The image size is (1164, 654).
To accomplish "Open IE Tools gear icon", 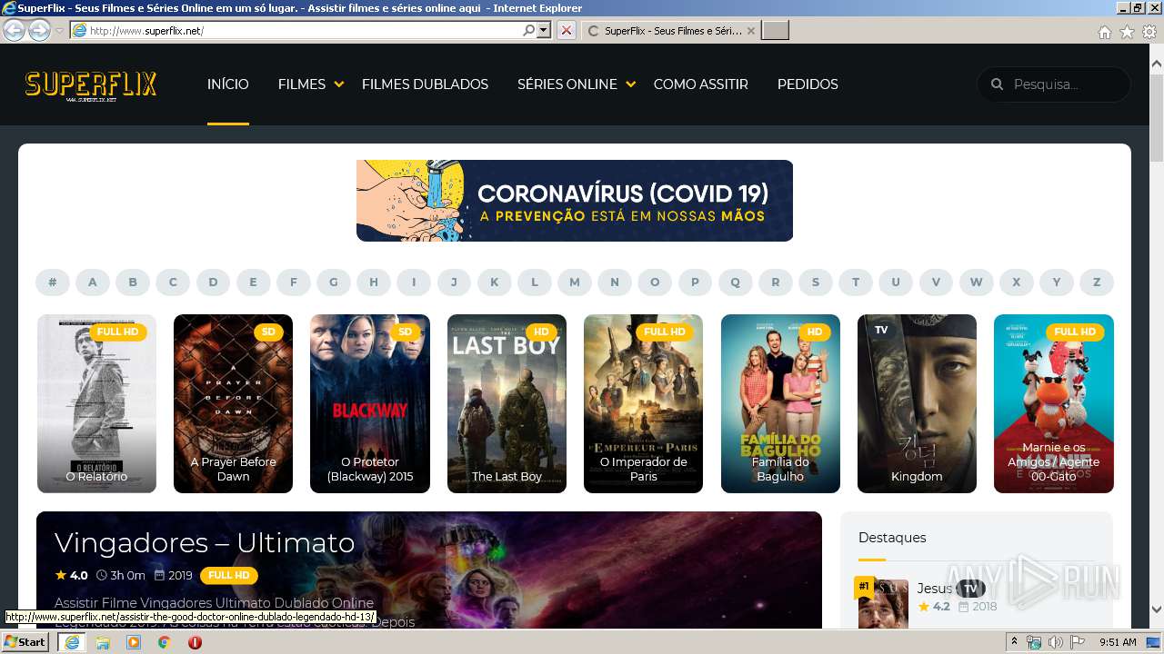I will tap(1149, 32).
